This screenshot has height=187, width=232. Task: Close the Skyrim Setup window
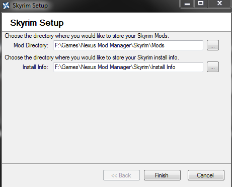[x=219, y=4]
